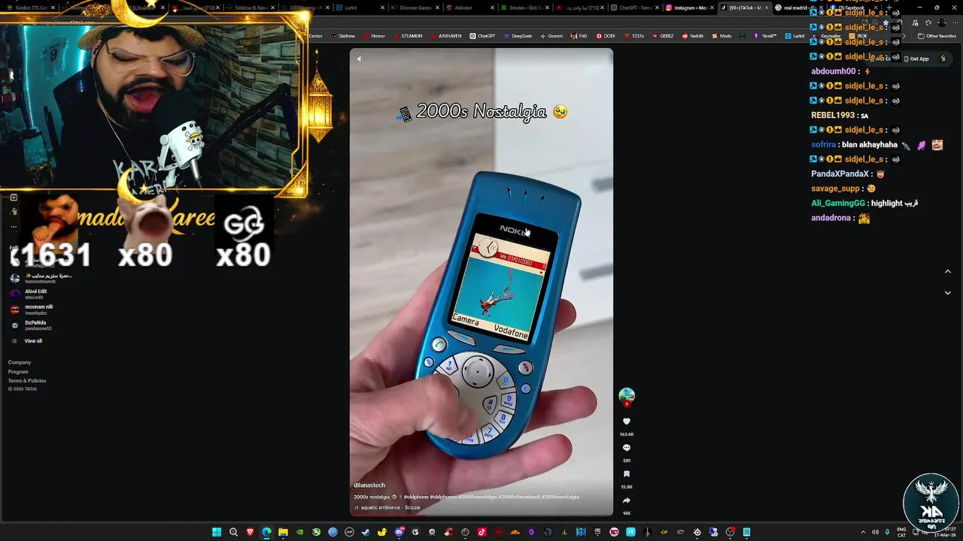Open the GEEKZ bookmark
The height and width of the screenshot is (541, 963).
click(x=663, y=36)
